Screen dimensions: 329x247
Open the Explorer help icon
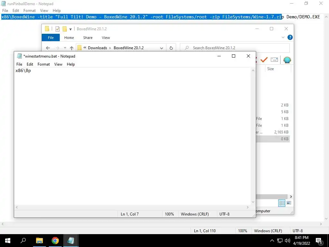(290, 37)
